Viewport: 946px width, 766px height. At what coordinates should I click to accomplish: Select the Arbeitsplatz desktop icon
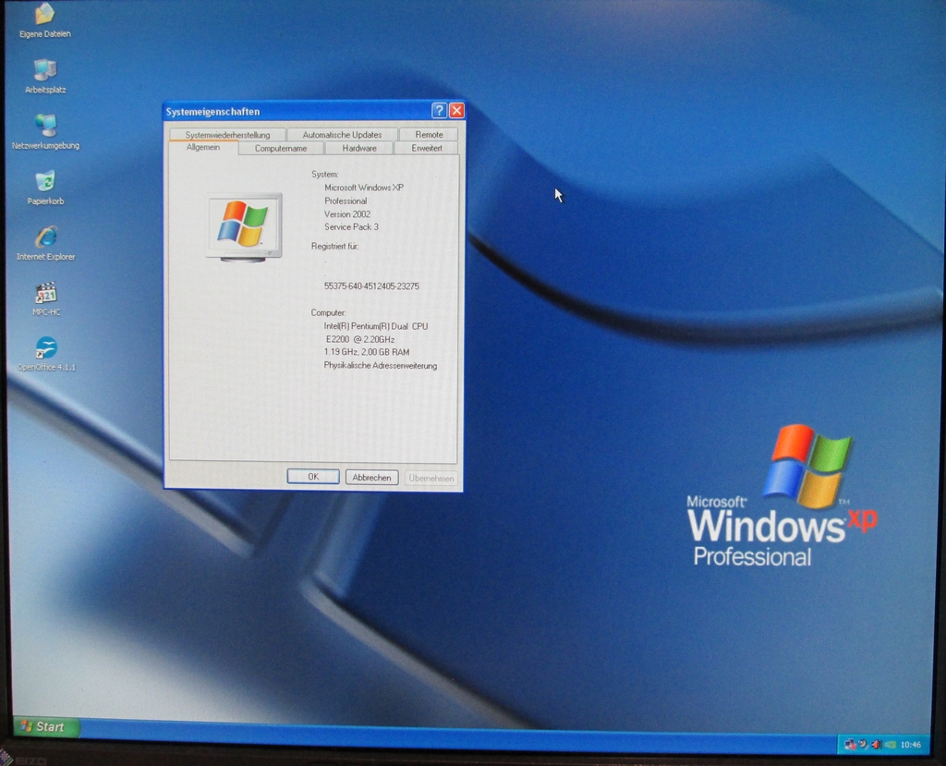tap(44, 71)
